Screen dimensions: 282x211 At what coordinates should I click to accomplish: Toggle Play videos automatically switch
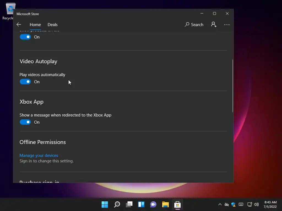point(25,82)
